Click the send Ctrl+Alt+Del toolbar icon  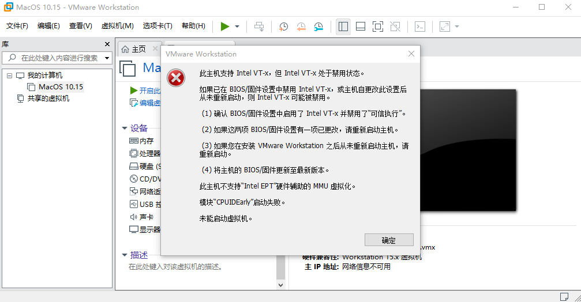point(259,27)
